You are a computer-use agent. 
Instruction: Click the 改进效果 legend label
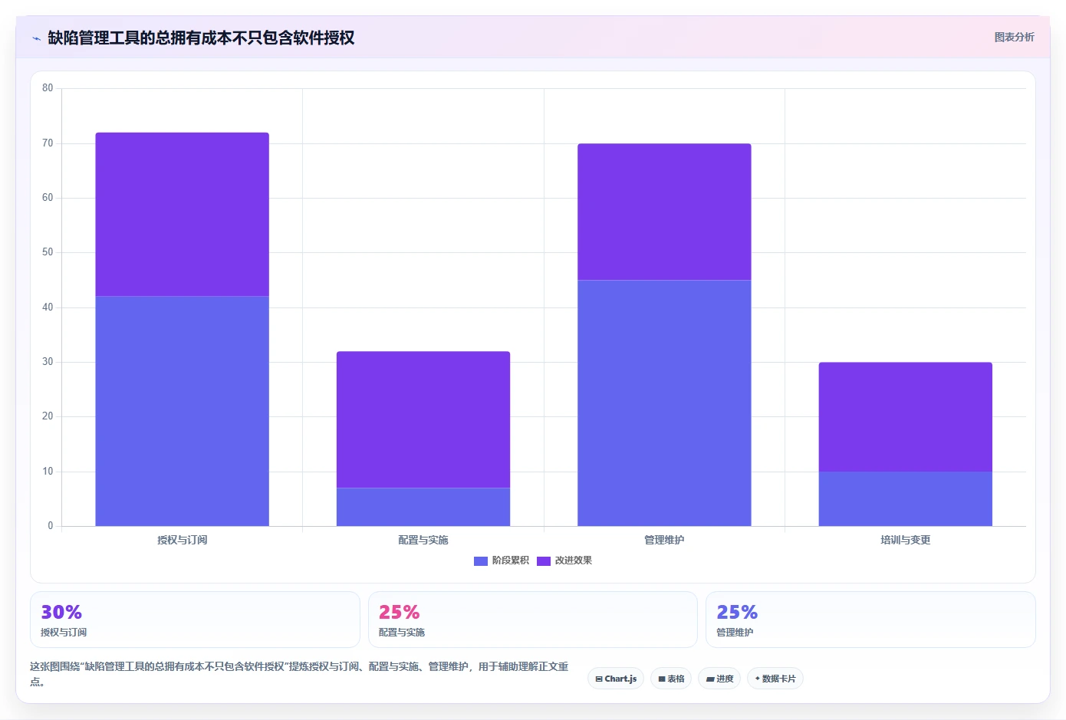tap(574, 561)
